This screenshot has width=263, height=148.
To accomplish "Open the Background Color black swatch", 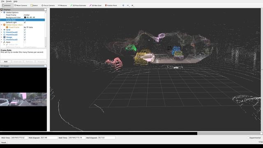I will click(25, 17).
